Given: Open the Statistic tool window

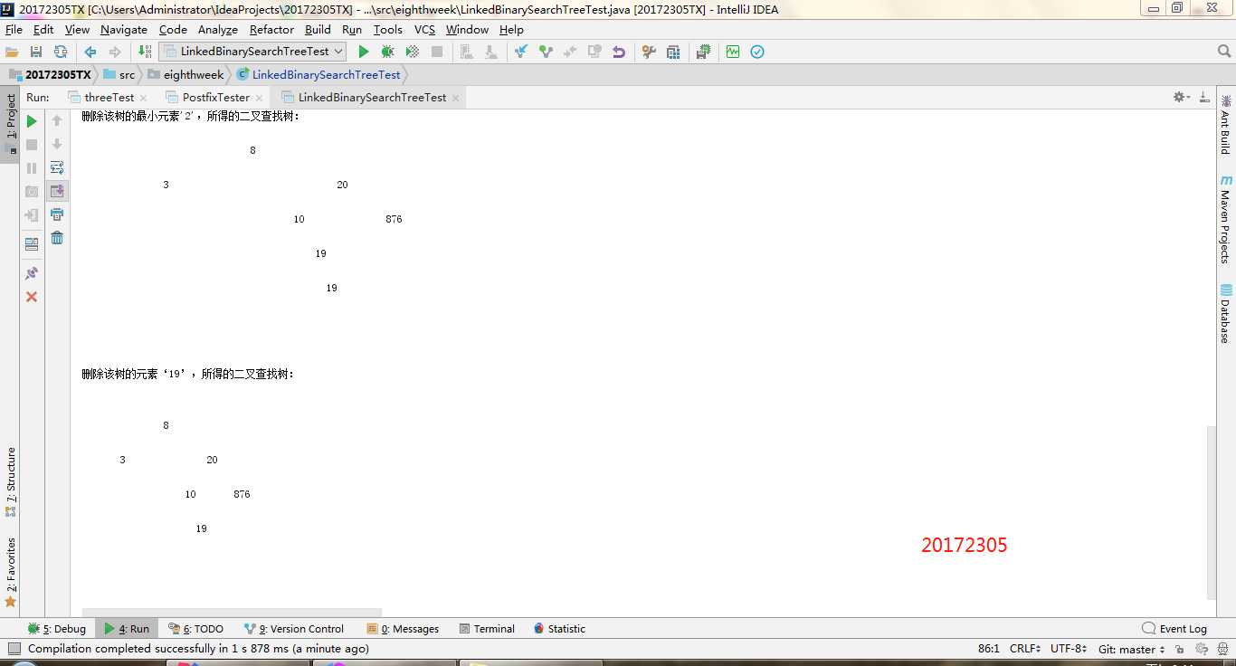Looking at the screenshot, I should (x=559, y=629).
